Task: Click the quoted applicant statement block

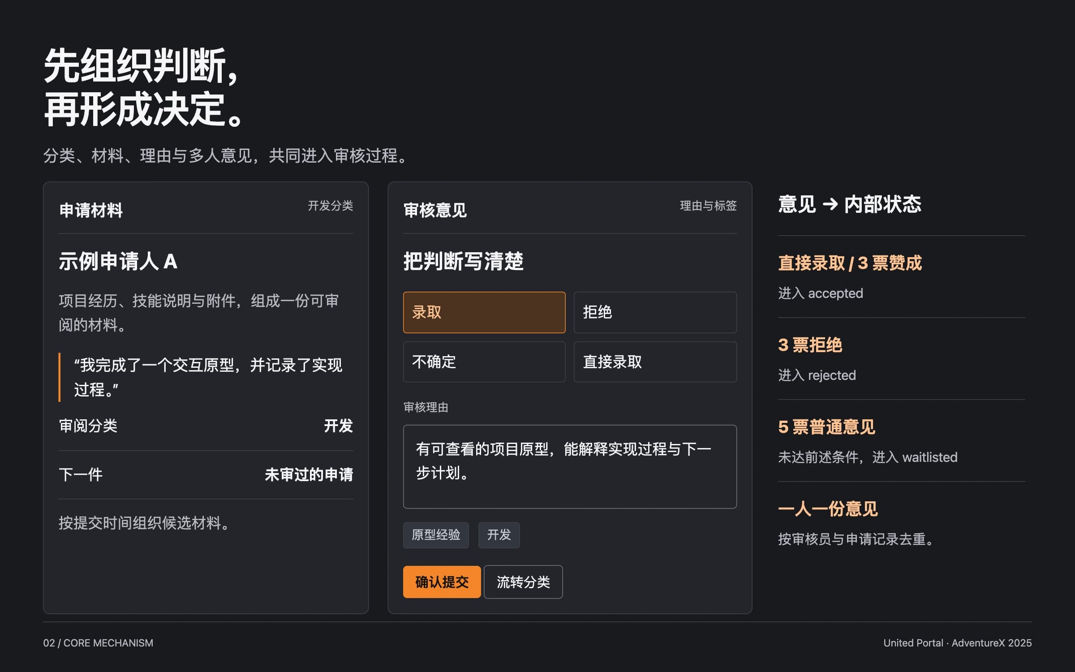Action: [206, 377]
